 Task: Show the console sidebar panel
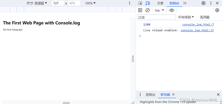[140, 10]
